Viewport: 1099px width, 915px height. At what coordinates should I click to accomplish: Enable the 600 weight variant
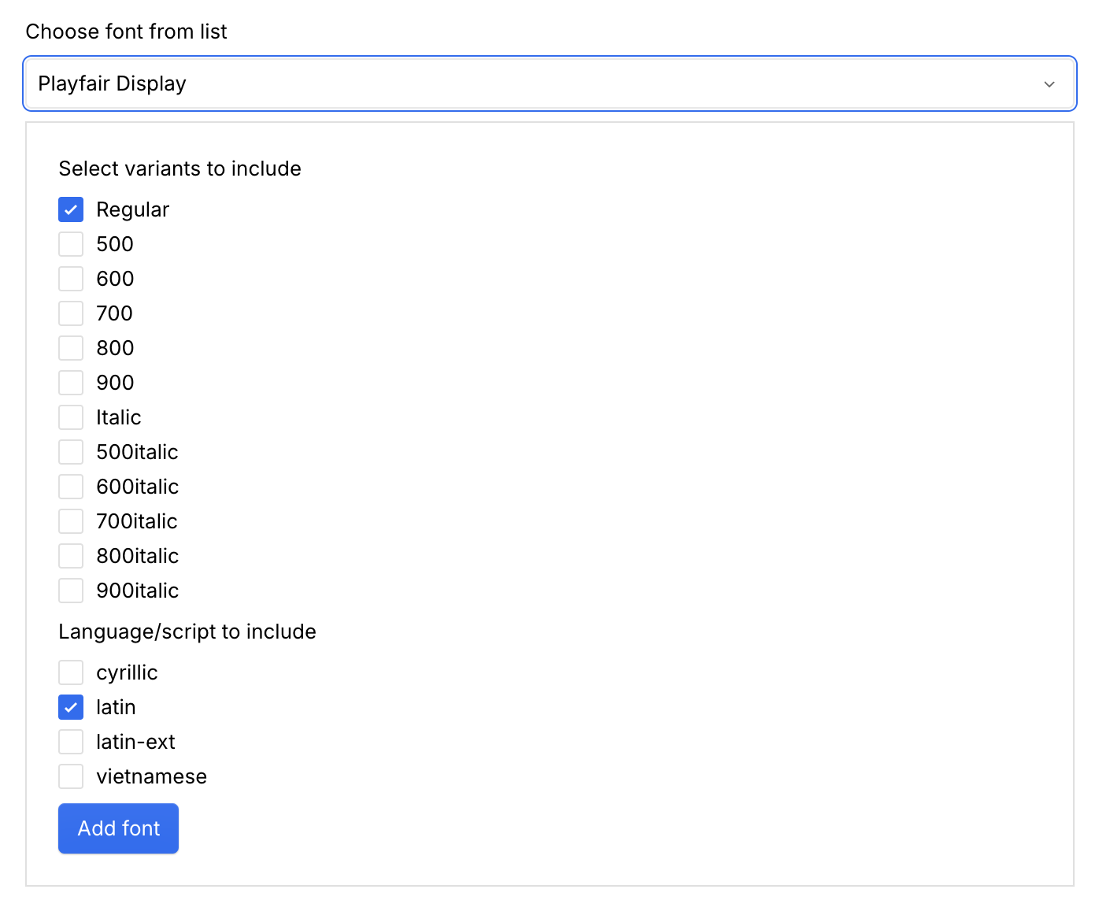click(71, 279)
